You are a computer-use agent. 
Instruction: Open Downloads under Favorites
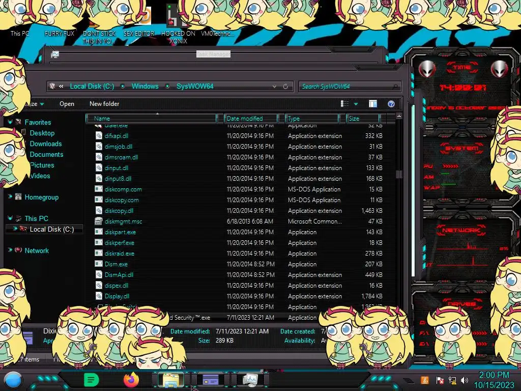tap(46, 144)
